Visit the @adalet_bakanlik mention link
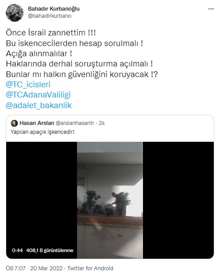220x276 pixels. 39,105
